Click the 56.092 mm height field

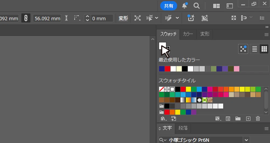point(47,18)
